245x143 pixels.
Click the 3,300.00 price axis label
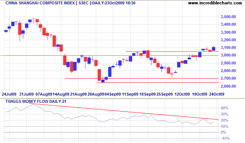(228, 32)
